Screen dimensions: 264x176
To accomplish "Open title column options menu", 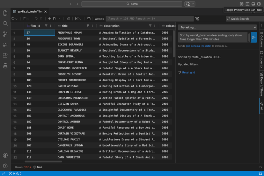I will (92, 26).
